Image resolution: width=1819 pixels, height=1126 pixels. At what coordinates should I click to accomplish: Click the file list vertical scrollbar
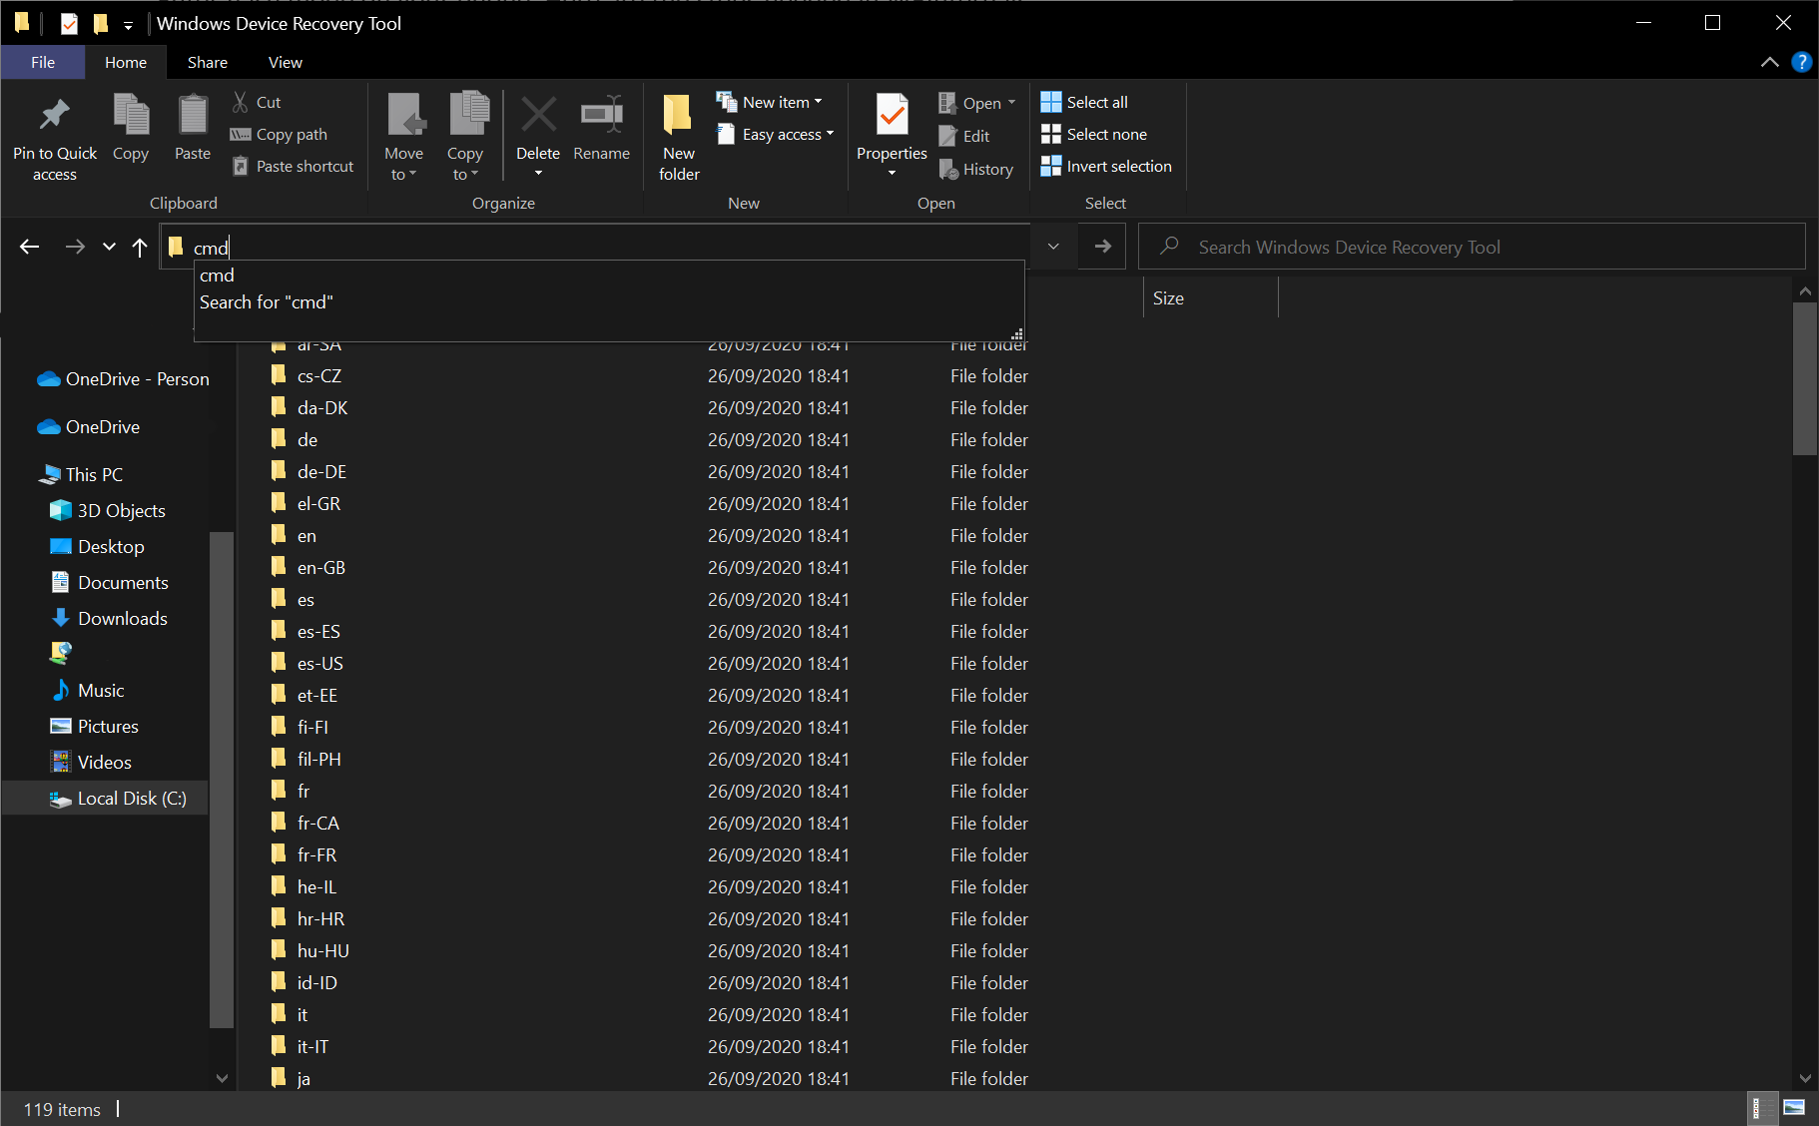tap(1804, 379)
